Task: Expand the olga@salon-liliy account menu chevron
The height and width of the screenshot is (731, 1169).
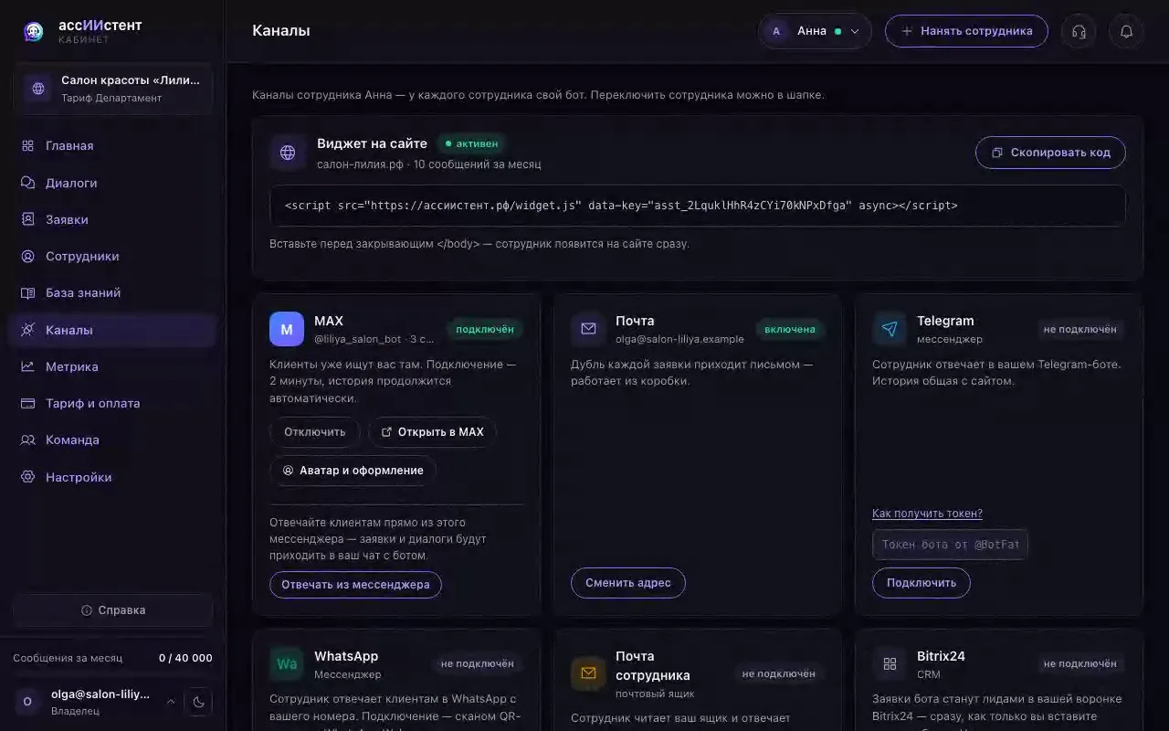Action: (170, 702)
